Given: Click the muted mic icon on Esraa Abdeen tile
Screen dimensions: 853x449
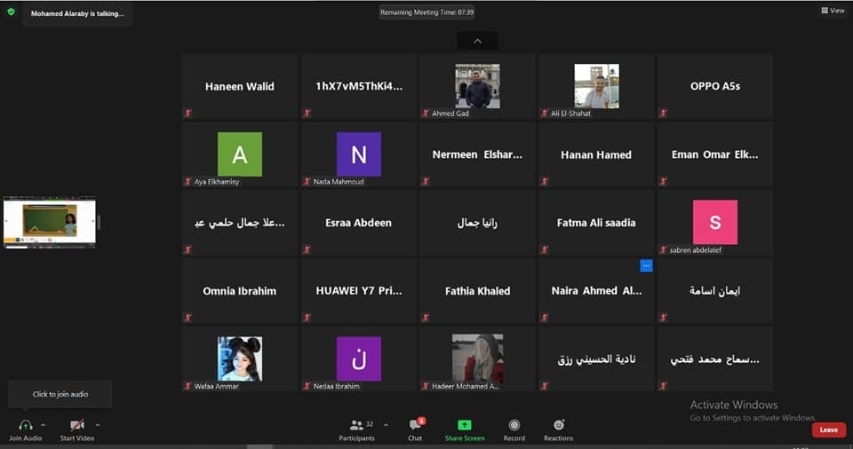Looking at the screenshot, I should coord(307,250).
